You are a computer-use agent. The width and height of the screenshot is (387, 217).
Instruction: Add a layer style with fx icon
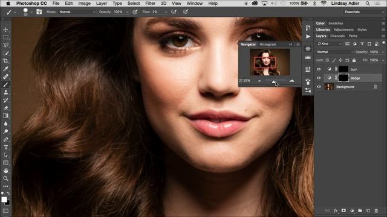tap(336, 210)
